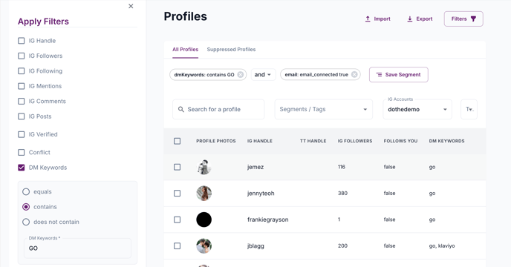
Task: Open the and operator dropdown
Action: point(263,75)
